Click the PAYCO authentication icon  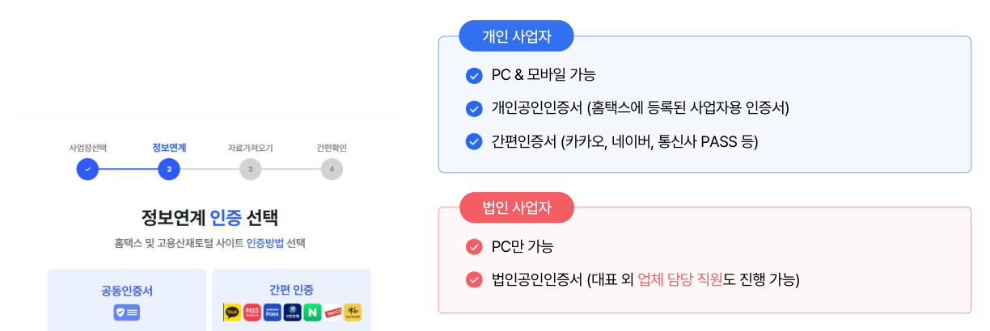pos(332,312)
